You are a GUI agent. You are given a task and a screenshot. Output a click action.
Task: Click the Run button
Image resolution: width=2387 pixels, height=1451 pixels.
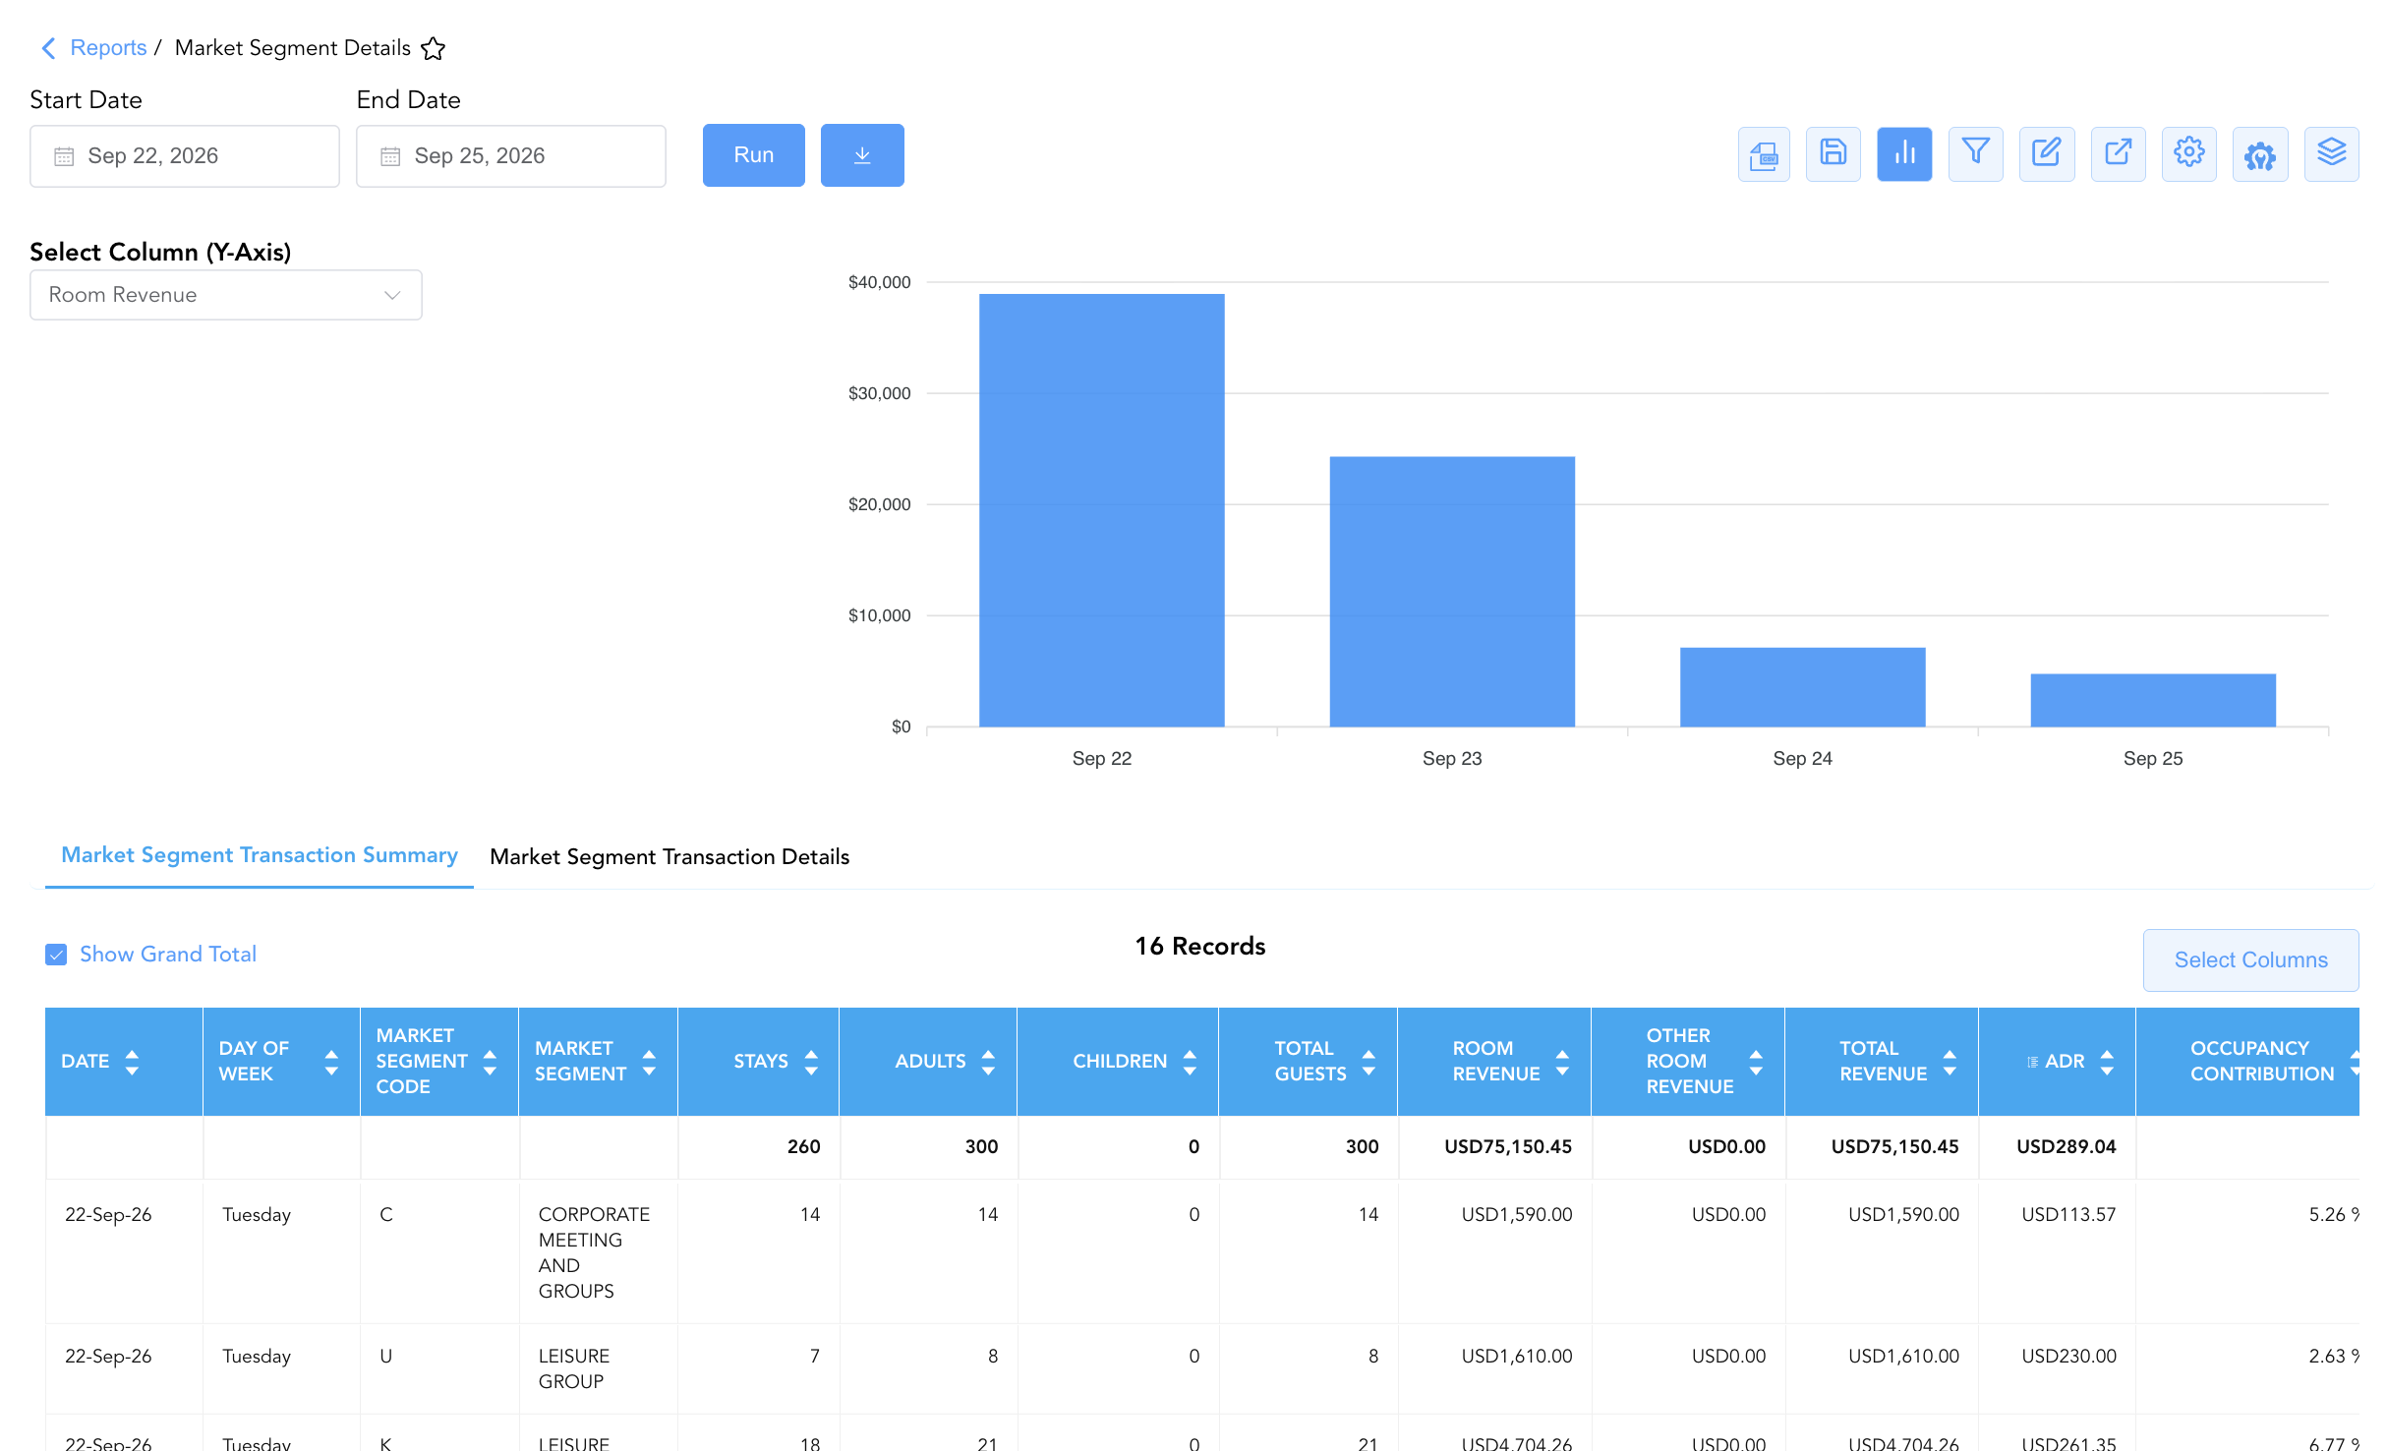point(754,155)
